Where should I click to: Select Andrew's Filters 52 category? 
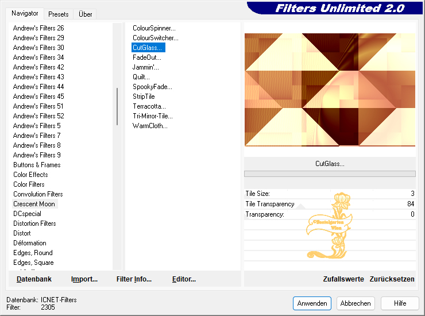point(38,116)
